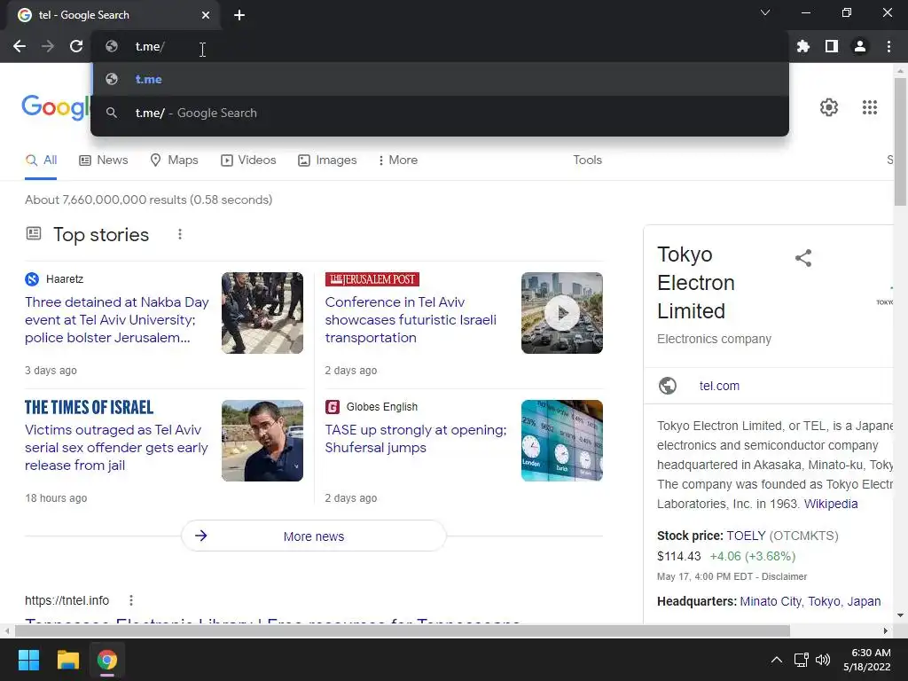Show hidden system tray icons
908x681 pixels.
click(777, 660)
